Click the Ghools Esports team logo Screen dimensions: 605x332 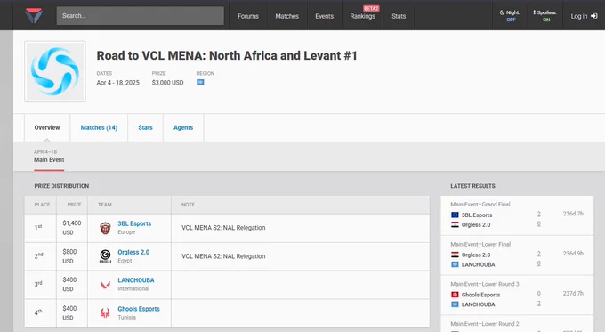coord(105,313)
